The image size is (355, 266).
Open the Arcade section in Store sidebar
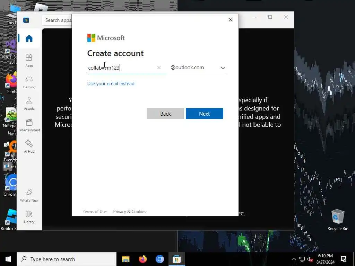pos(29,104)
